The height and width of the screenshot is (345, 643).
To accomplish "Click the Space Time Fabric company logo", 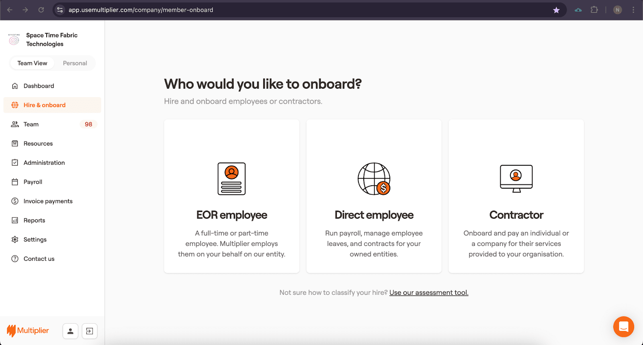I will 14,40.
